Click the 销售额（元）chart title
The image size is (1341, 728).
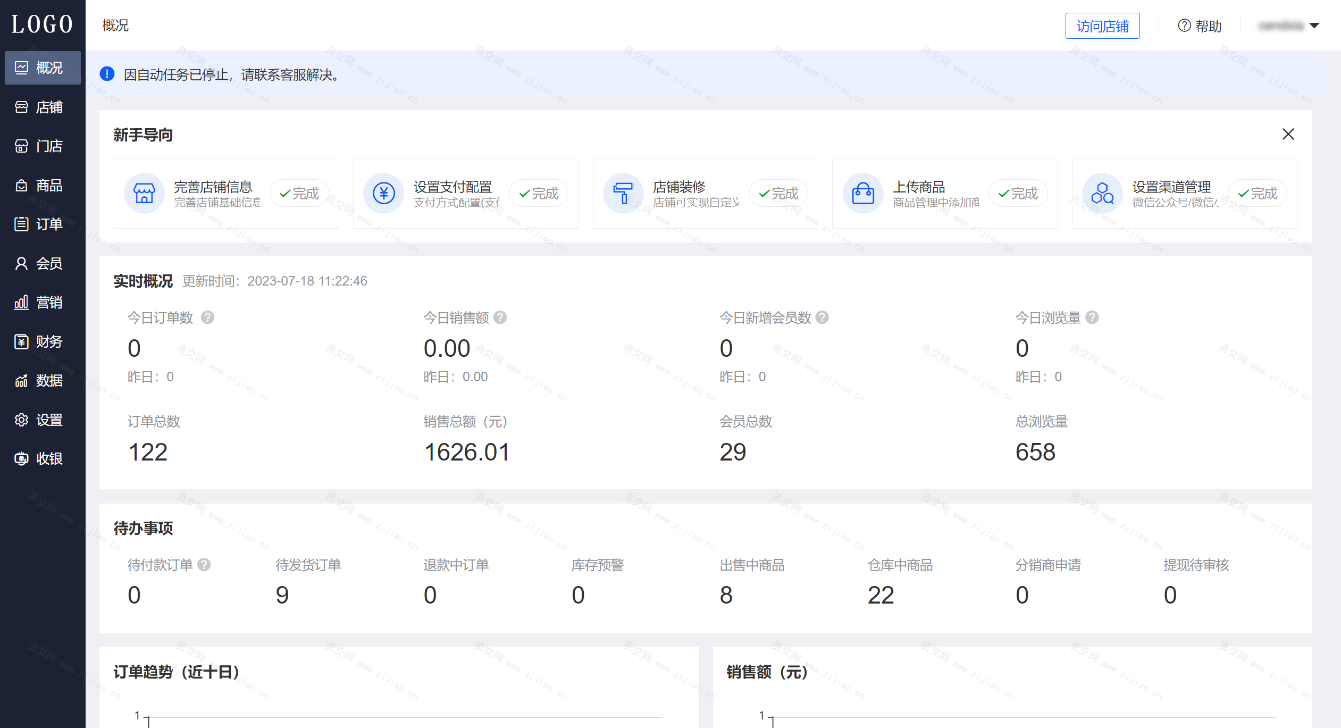point(767,672)
